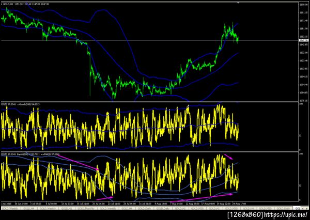Click the GOLD,H1 price header text
Screen dimensions: 310x220
26,4
